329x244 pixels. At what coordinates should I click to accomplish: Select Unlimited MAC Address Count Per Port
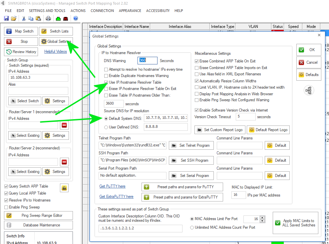192,227
